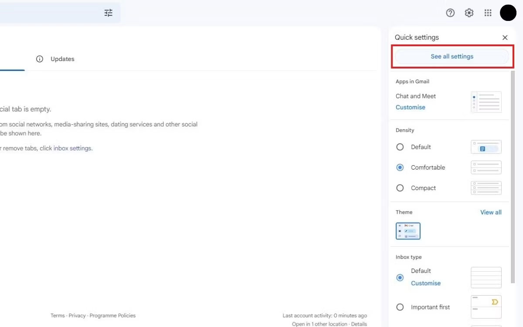Click the Help question mark icon
Screen dimensions: 523x327
(450, 13)
